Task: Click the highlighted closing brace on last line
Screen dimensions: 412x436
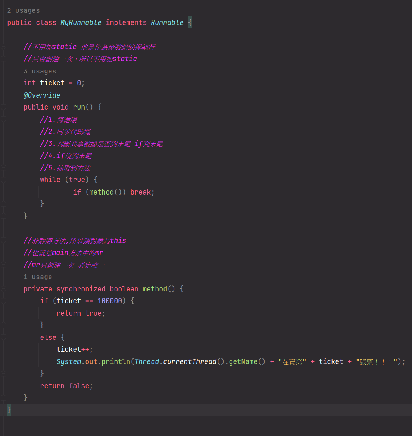Action: click(9, 410)
